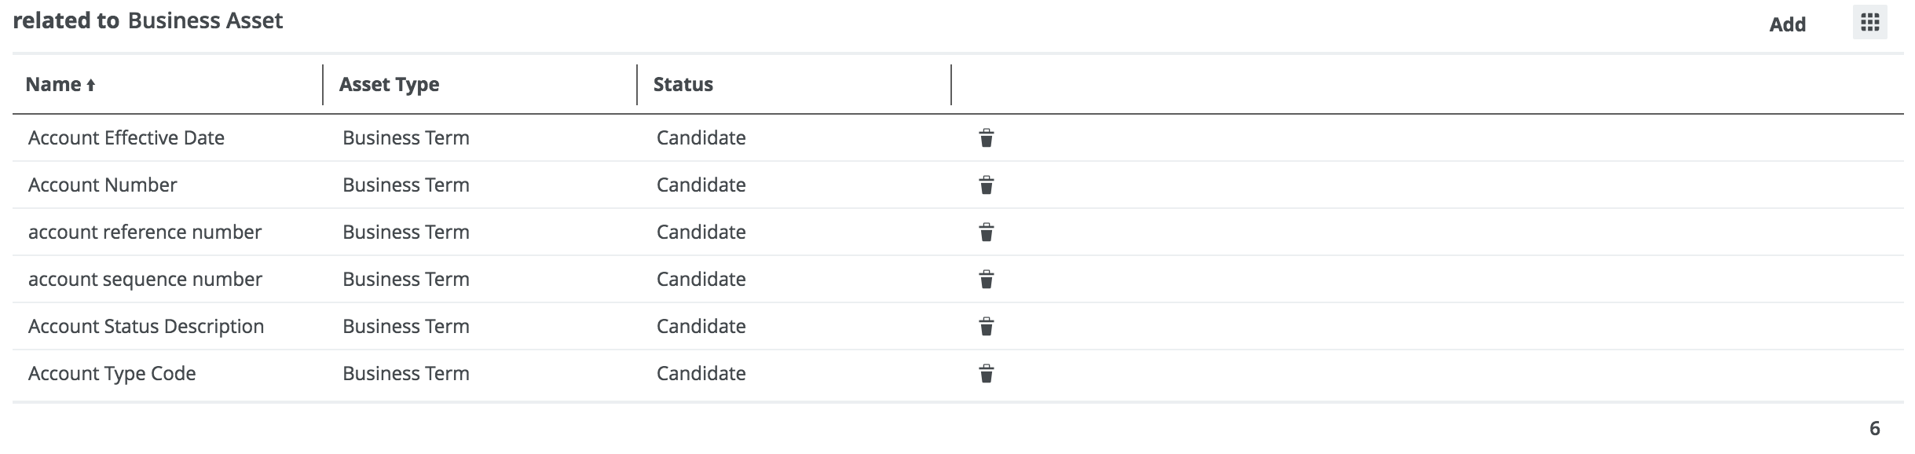
Task: Open the Account Status Description asset
Action: coord(146,326)
